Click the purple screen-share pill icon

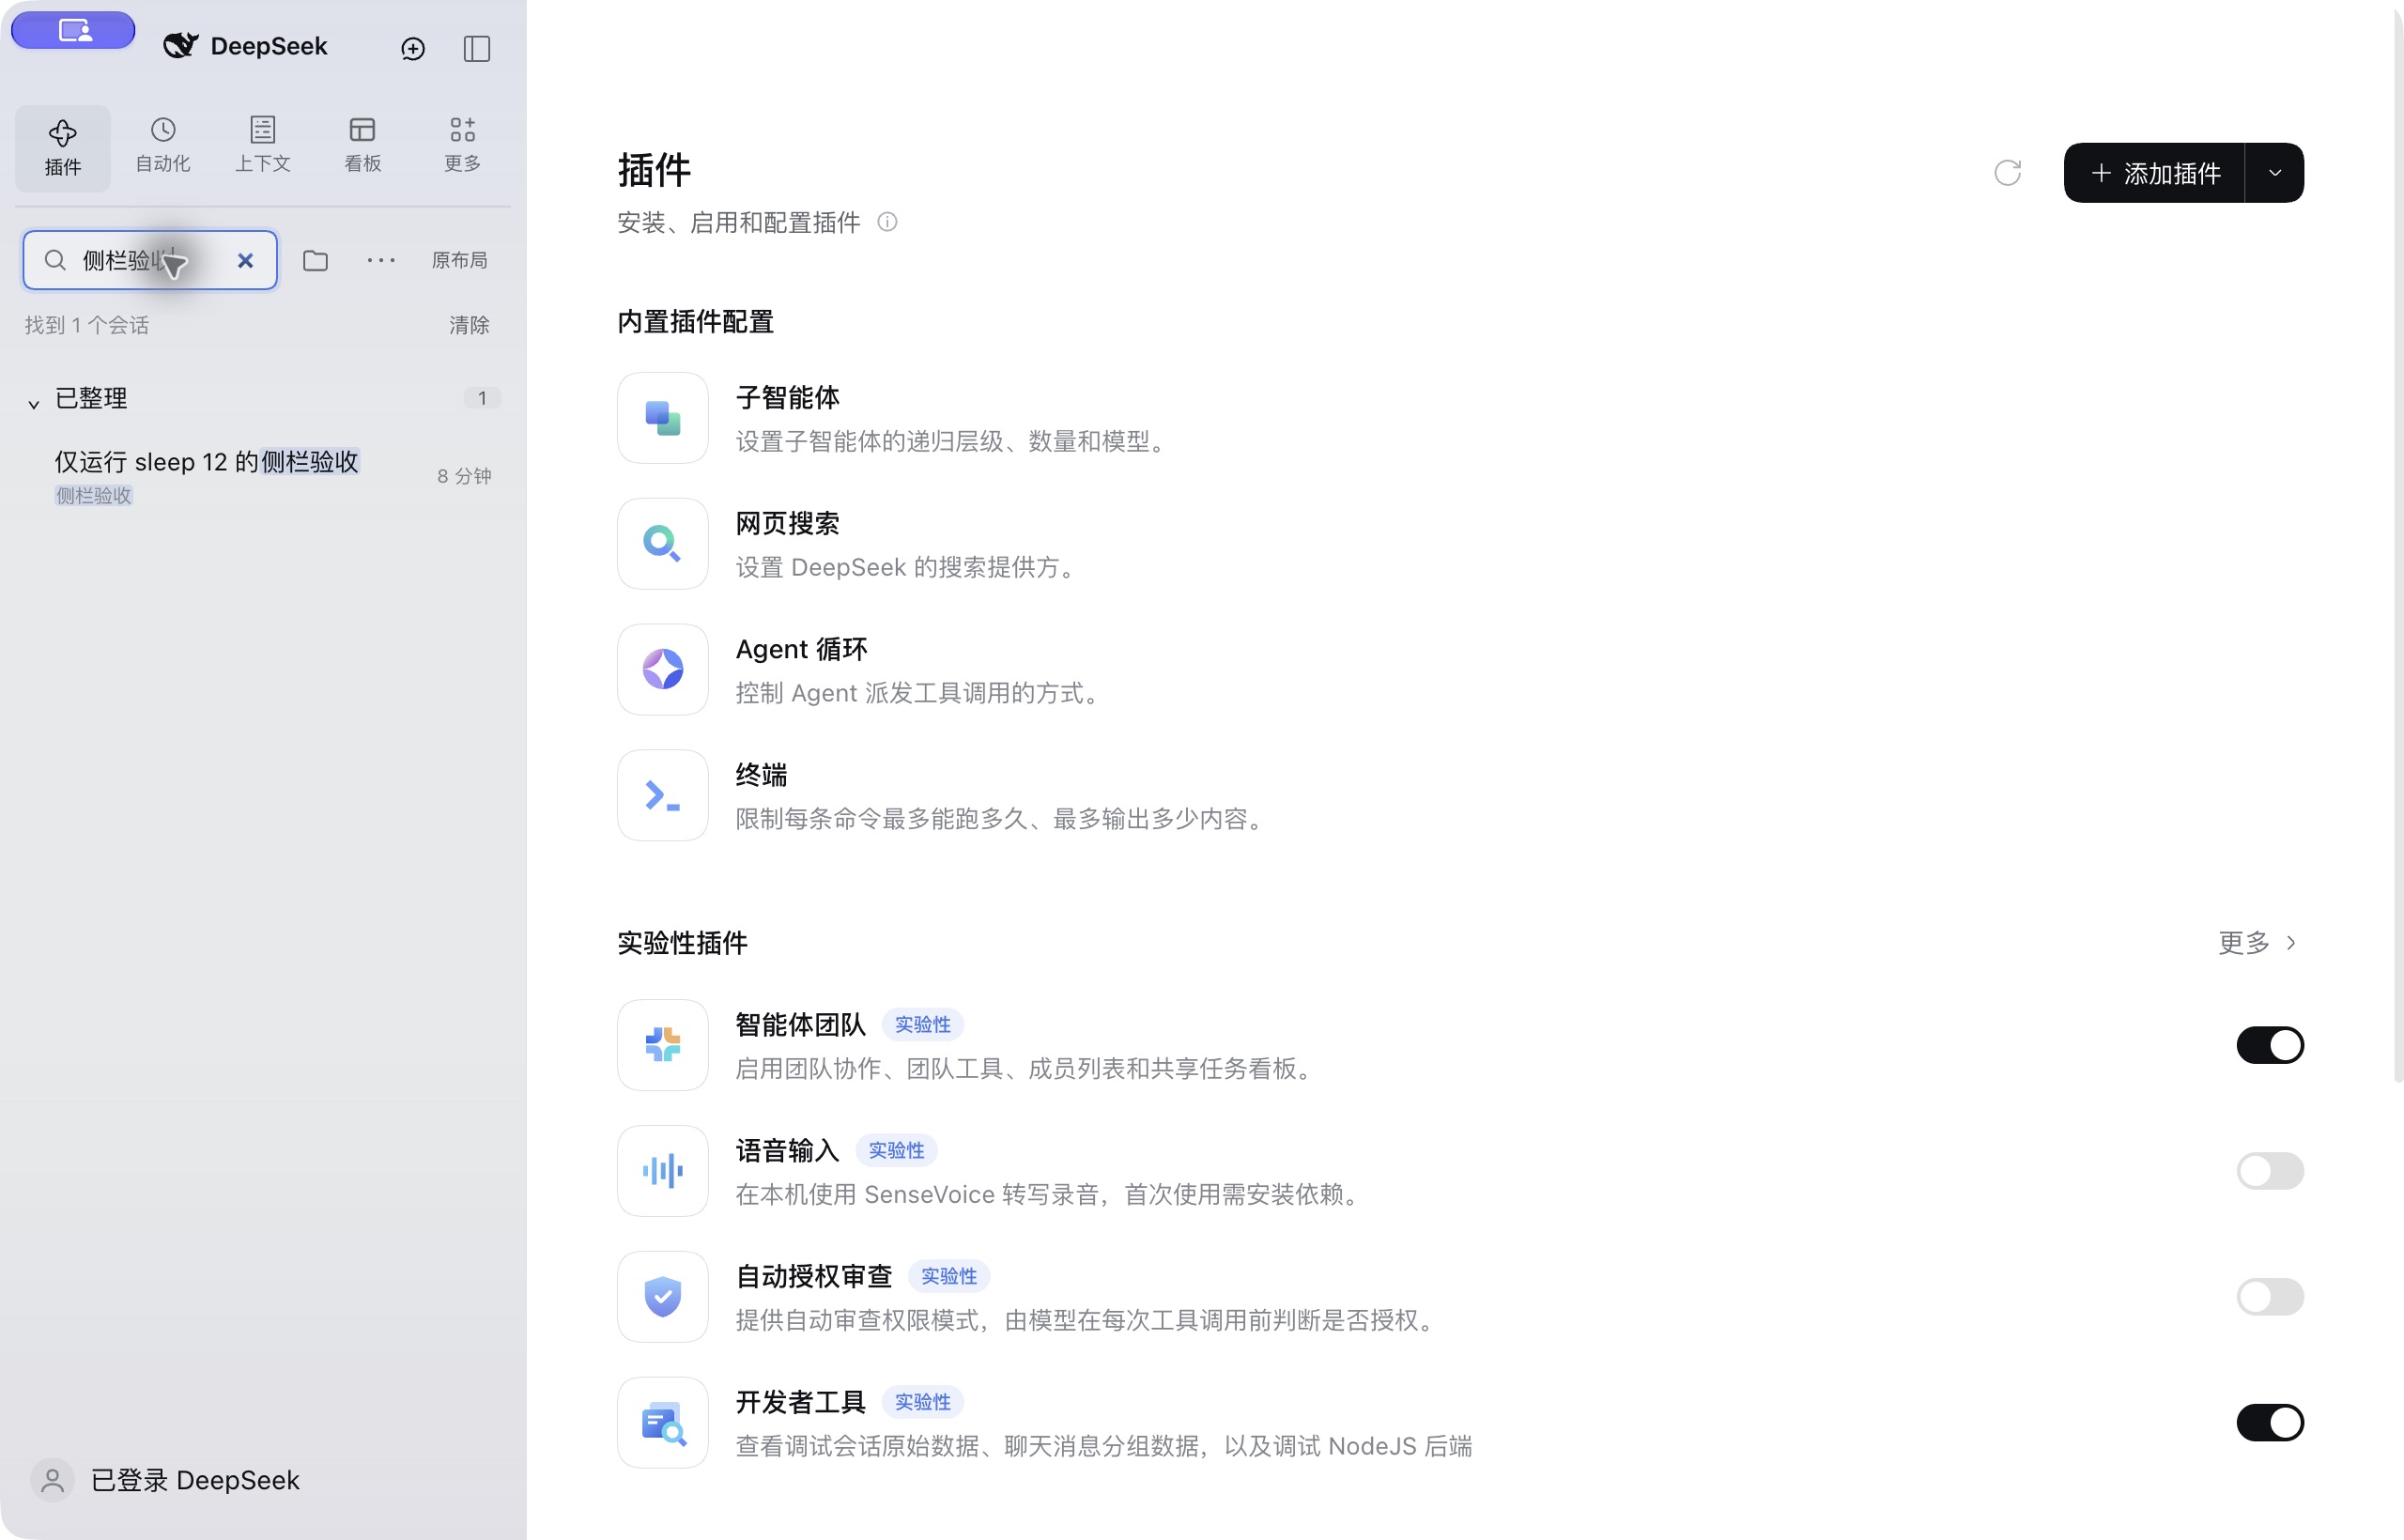(x=73, y=30)
